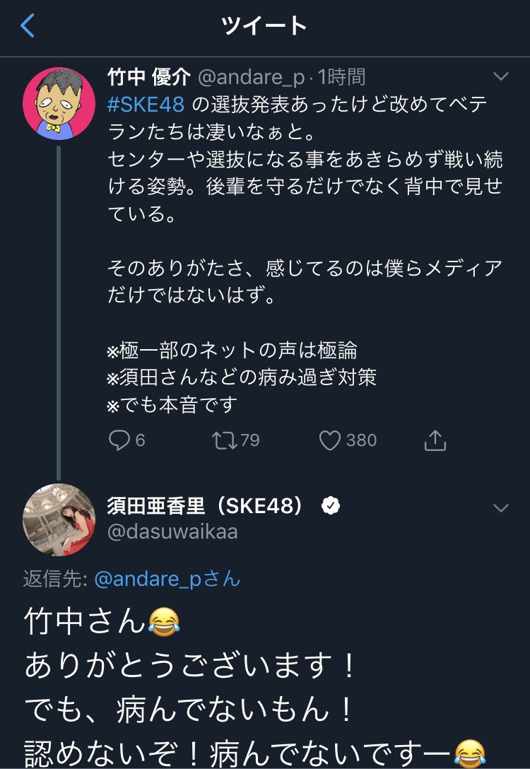Open dropdown chevron on 須田亜香里's reply

(500, 507)
